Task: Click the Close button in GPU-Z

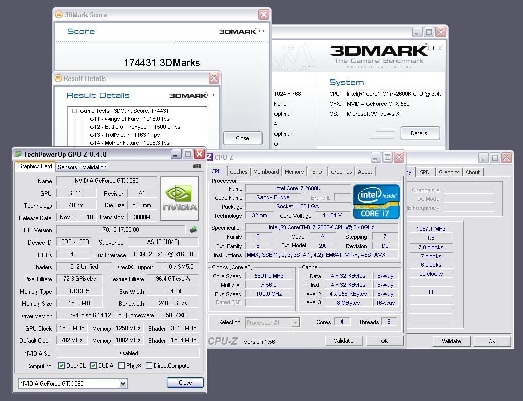Action: pos(185,383)
